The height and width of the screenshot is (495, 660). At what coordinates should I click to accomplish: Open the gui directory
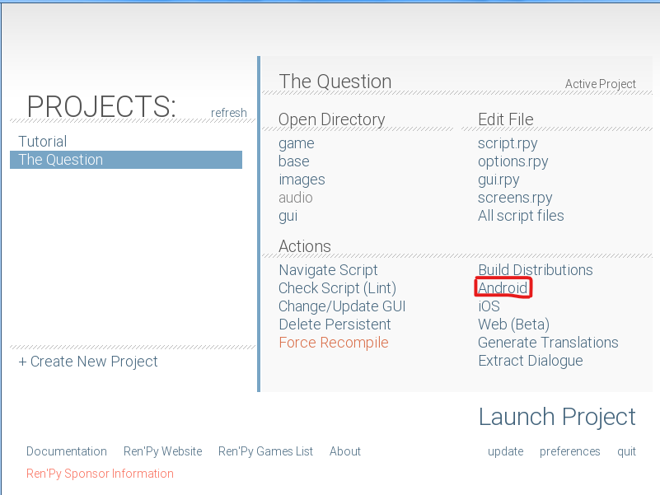tap(288, 216)
